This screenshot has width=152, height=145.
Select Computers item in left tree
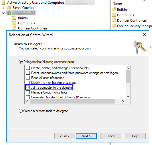pos(26,23)
